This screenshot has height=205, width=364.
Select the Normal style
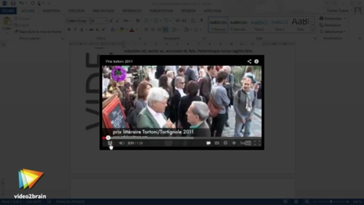(x=218, y=24)
